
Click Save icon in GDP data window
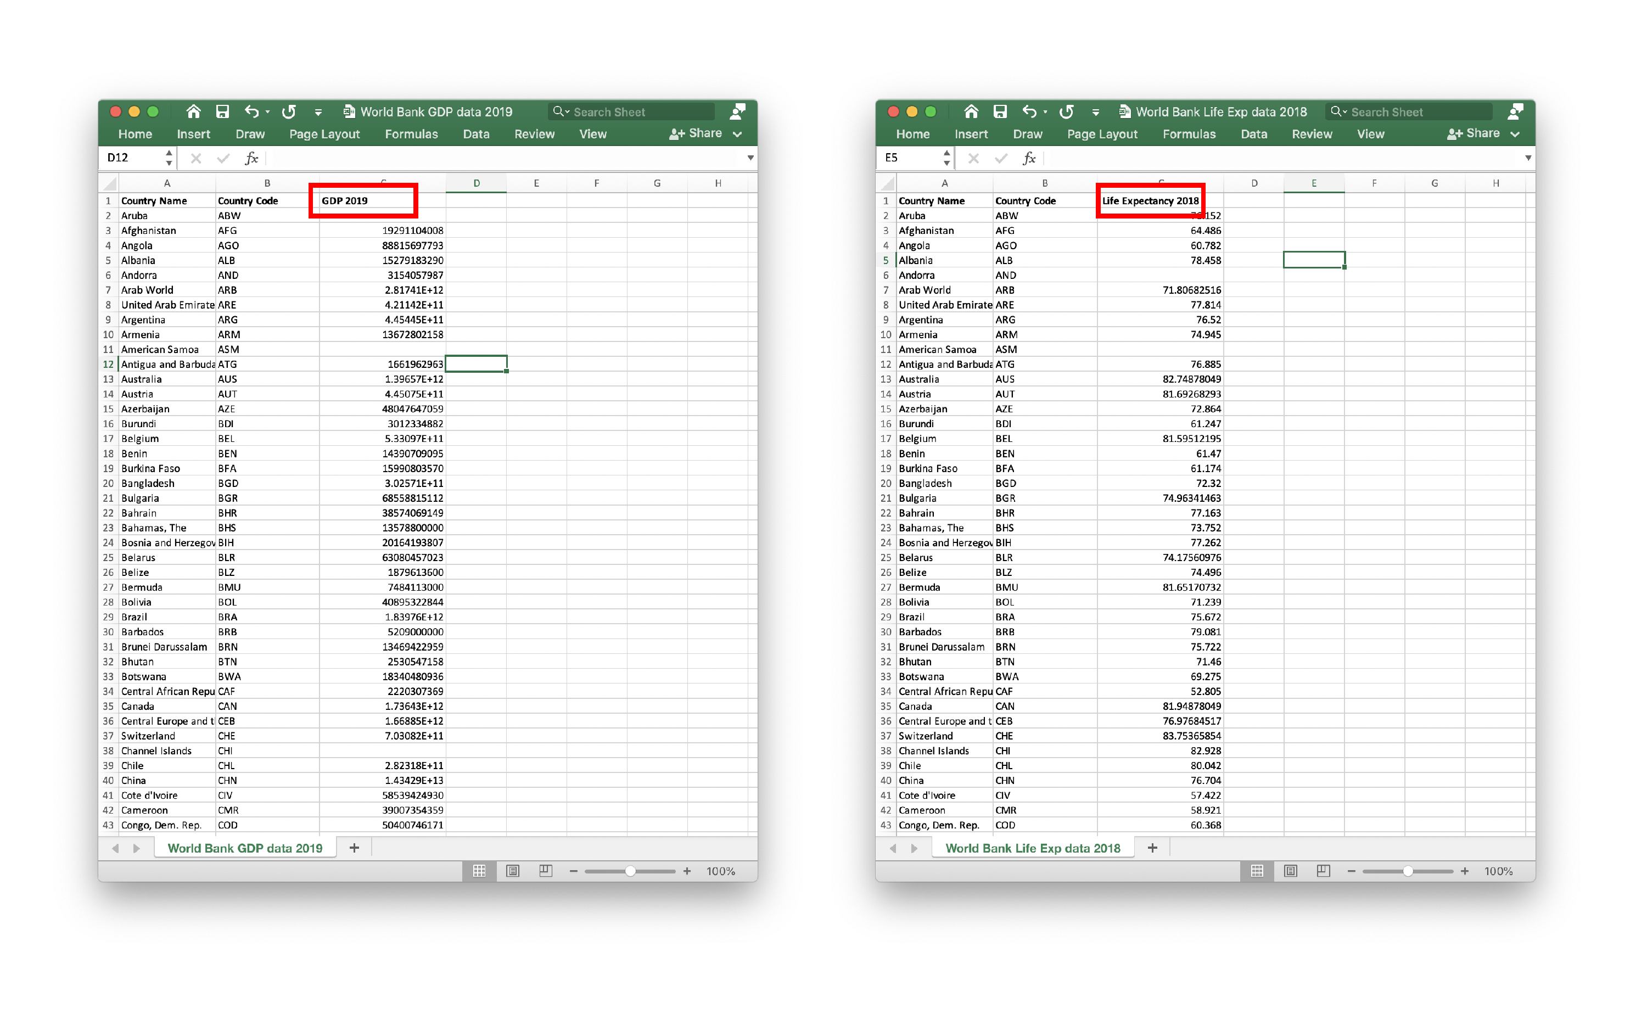point(222,111)
